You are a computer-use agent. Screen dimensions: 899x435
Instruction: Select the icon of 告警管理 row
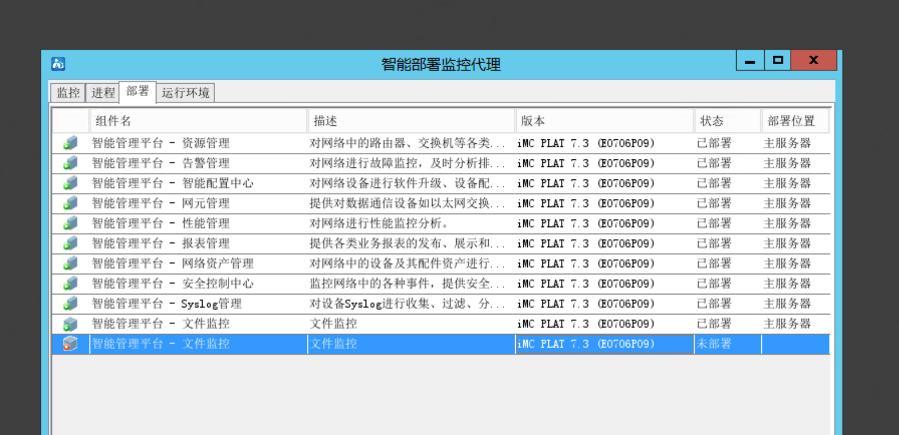(70, 163)
